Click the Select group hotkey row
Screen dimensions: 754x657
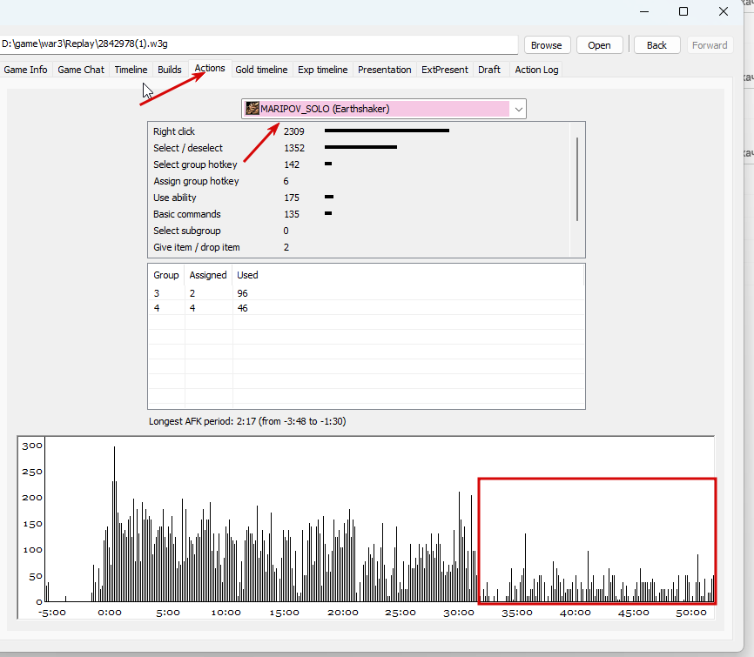(x=359, y=164)
